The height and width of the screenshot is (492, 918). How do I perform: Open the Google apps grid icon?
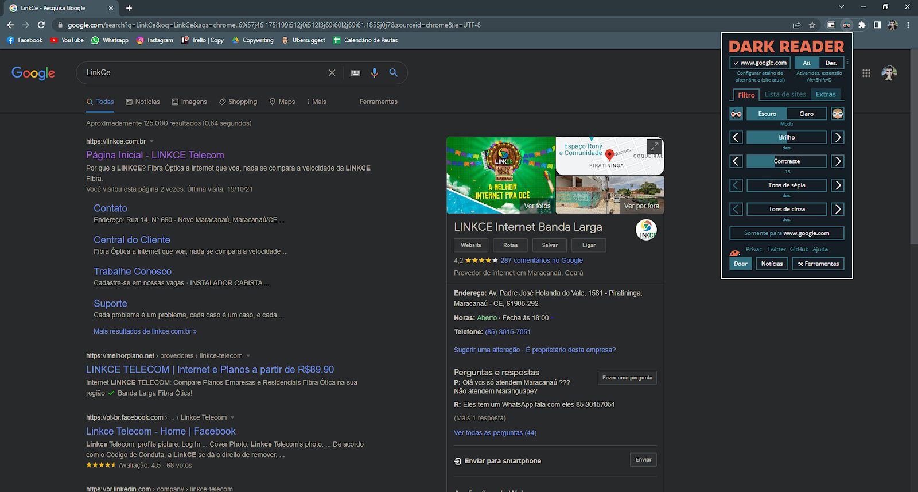point(866,73)
